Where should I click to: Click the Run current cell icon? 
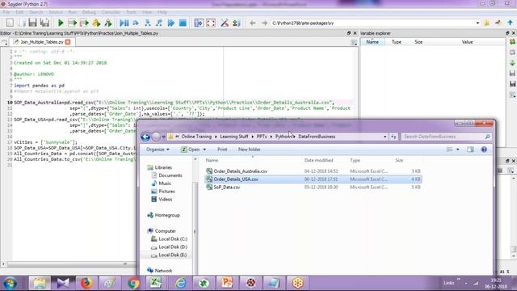(72, 23)
